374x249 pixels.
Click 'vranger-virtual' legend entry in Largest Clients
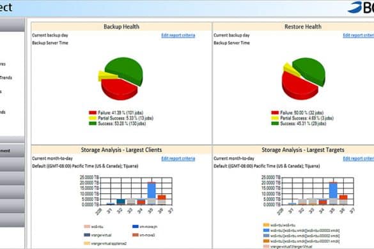click(x=98, y=235)
